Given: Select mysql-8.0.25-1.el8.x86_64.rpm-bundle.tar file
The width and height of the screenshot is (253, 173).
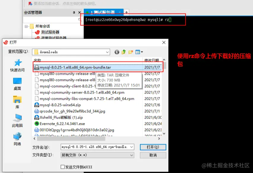Looking at the screenshot, I should (x=98, y=67).
